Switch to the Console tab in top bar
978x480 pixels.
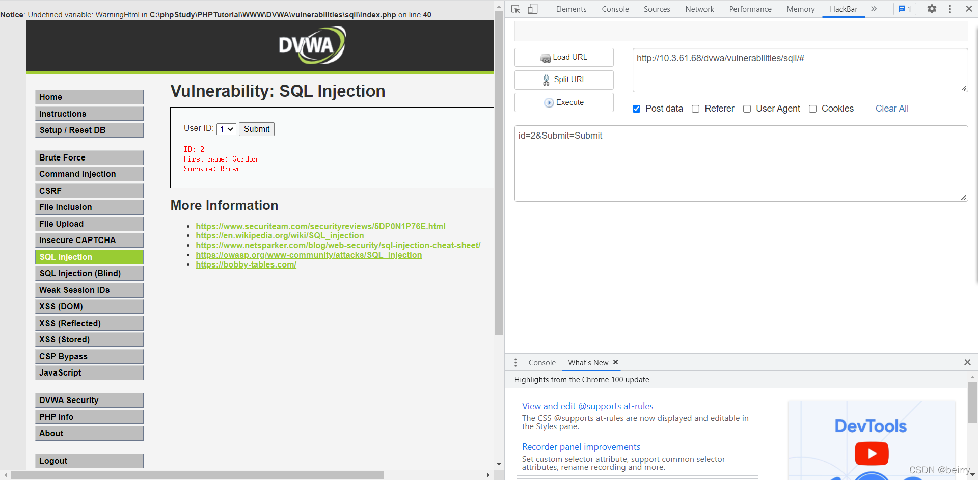615,9
